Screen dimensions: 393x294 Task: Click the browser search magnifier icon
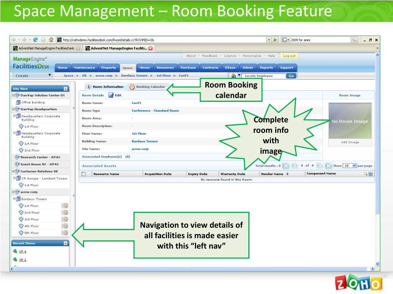(x=354, y=40)
